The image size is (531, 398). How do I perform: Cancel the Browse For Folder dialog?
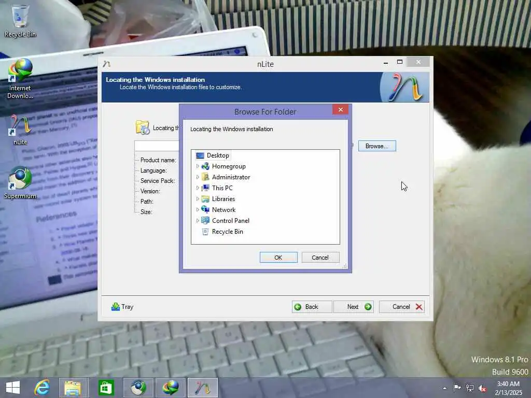click(x=320, y=258)
